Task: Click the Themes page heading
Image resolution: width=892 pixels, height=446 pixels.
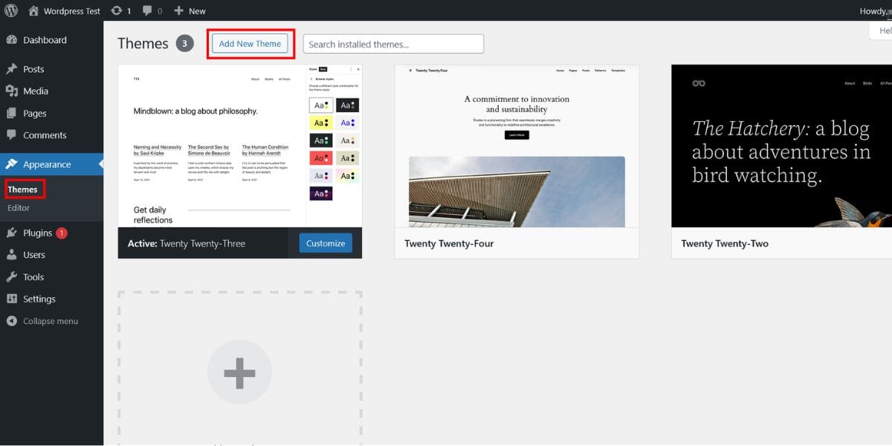Action: (143, 43)
